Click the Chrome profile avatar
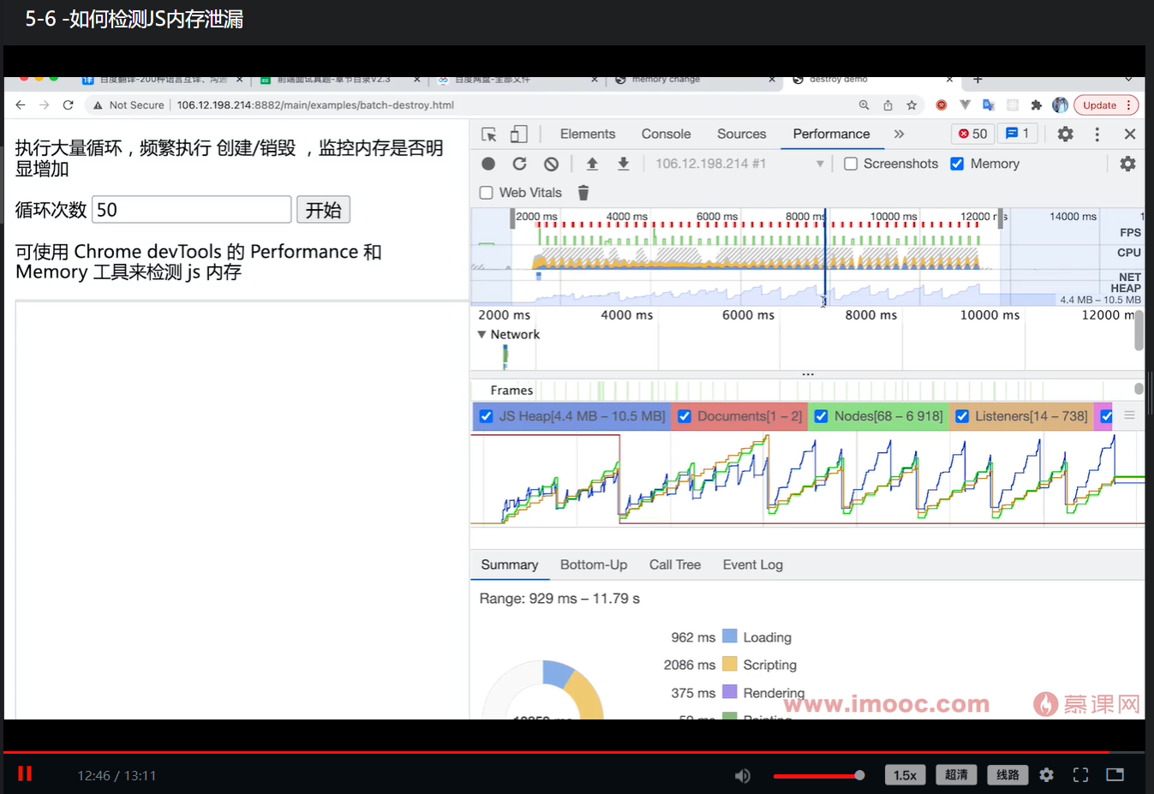The image size is (1154, 794). (1061, 105)
